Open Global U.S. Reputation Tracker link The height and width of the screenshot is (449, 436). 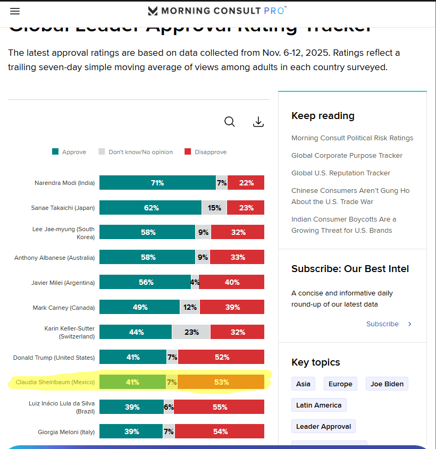341,173
